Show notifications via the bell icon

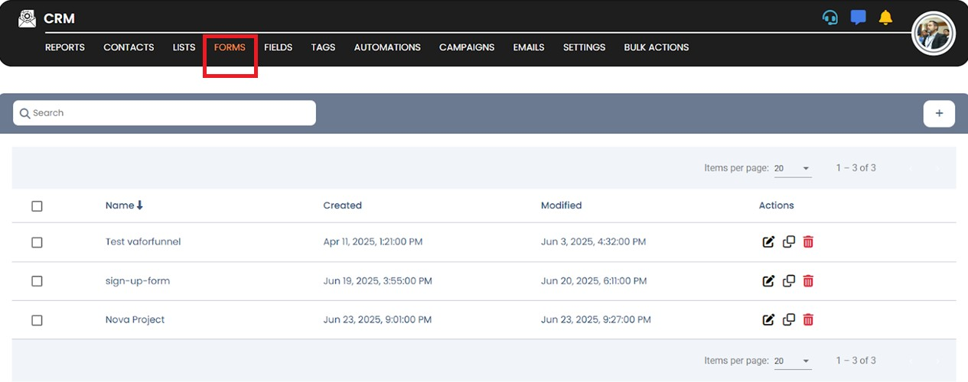[x=885, y=18]
